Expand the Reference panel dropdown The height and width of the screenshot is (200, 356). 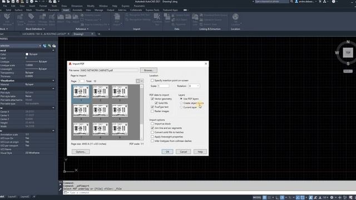(x=82, y=29)
